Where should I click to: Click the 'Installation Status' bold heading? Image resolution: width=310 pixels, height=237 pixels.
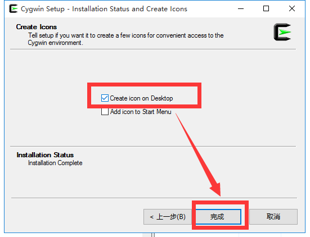pos(45,155)
